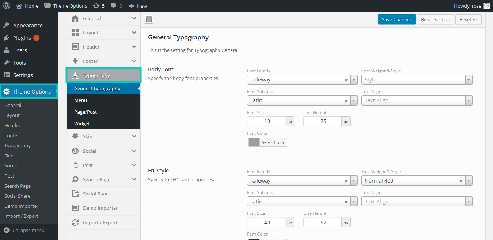Open Body Font Weight & Style dropdown
Image resolution: width=493 pixels, height=240 pixels.
(x=417, y=80)
